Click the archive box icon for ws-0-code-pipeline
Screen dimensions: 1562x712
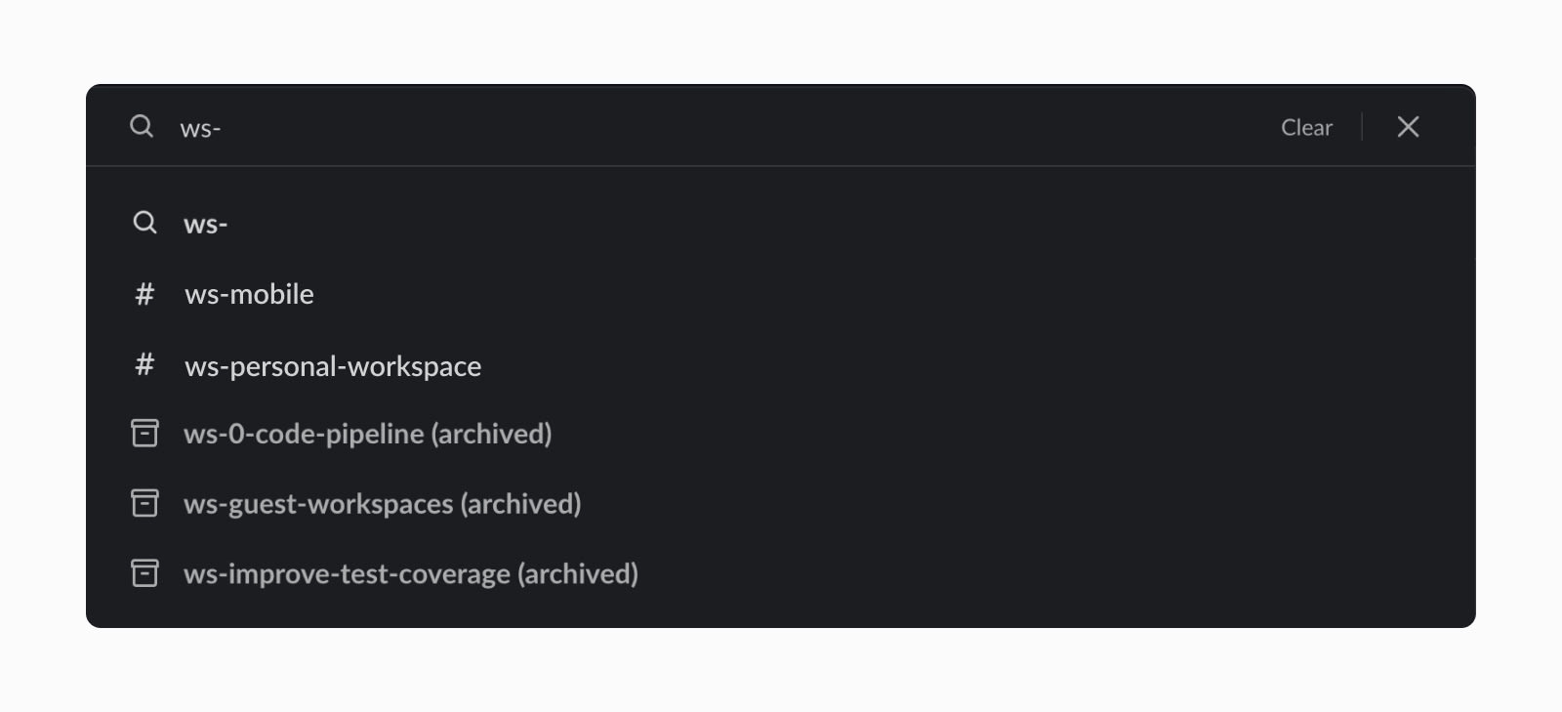(144, 433)
